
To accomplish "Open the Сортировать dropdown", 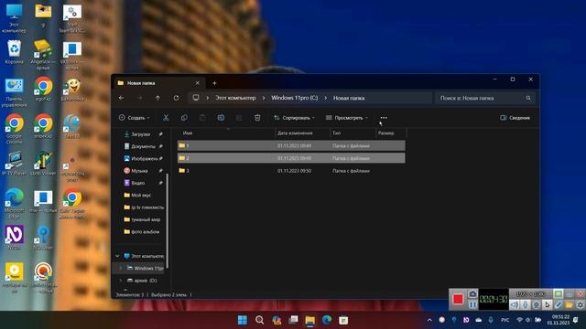I will (294, 118).
